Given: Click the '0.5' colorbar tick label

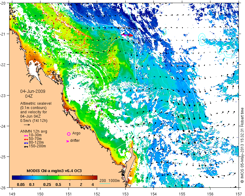Looking at the screenshot, I should [x=58, y=185].
